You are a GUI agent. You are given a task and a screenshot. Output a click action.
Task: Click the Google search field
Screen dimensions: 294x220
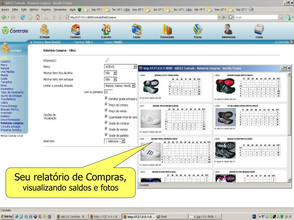256,17
